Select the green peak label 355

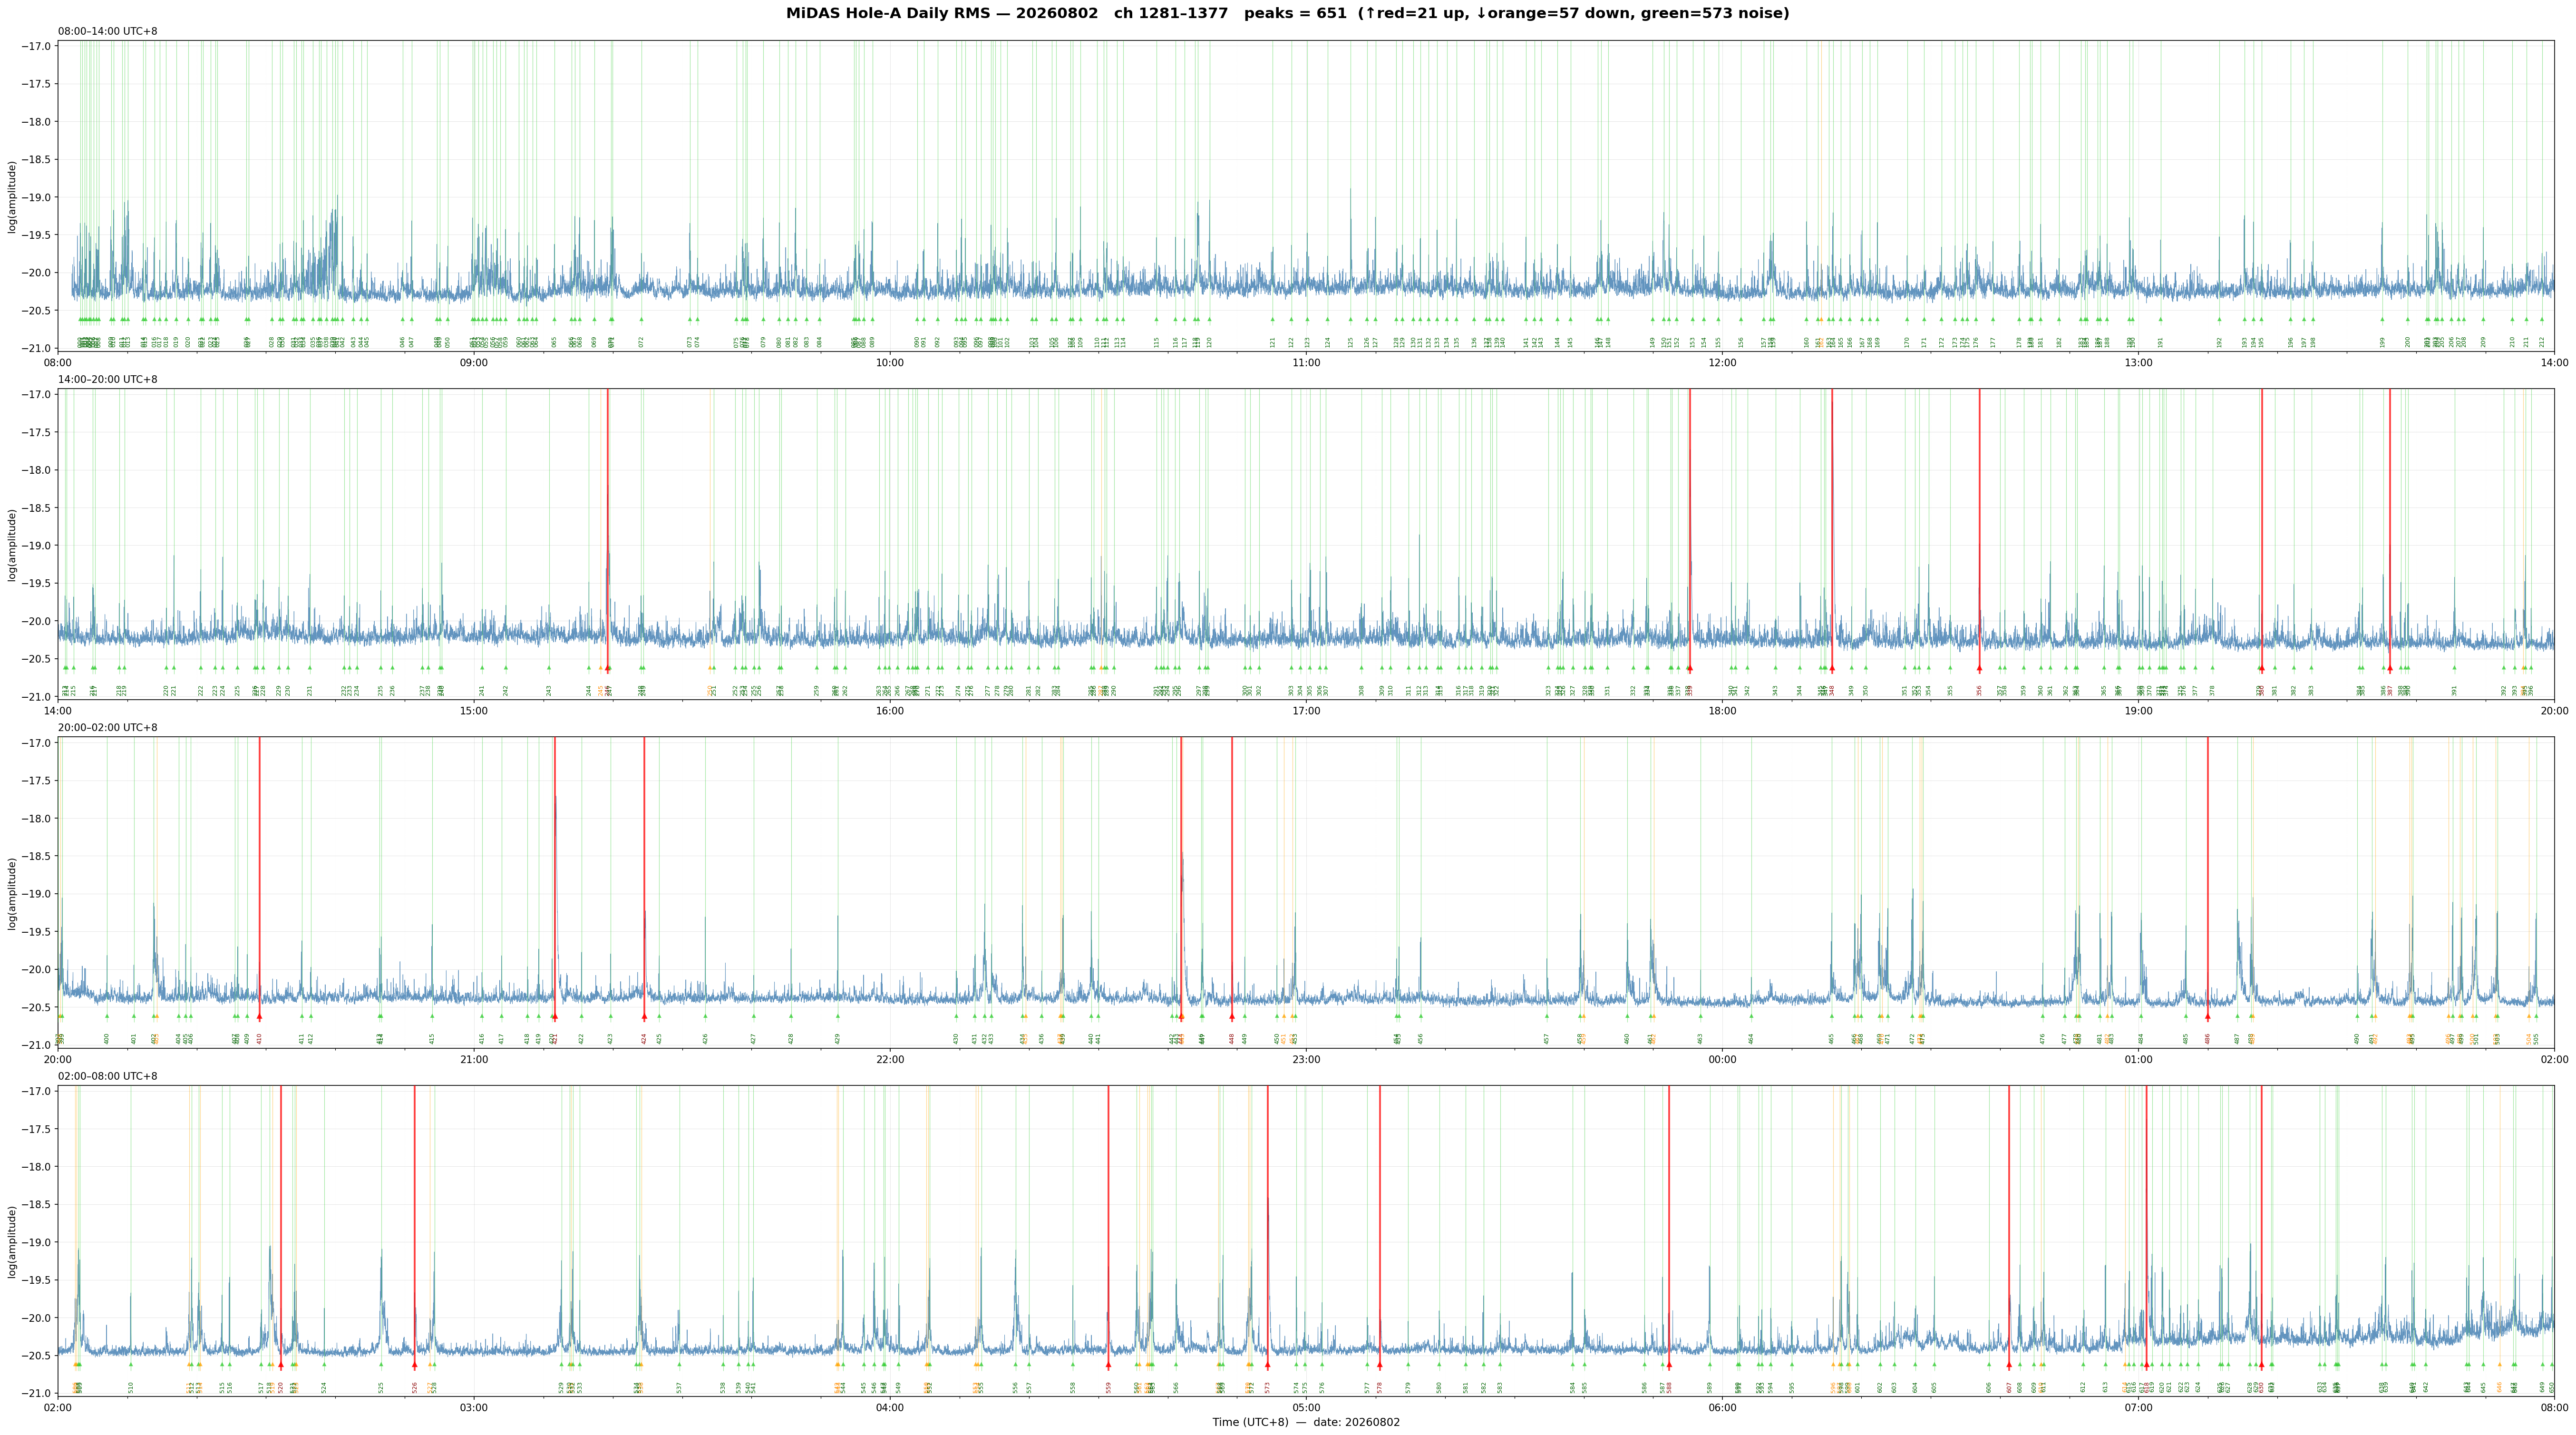(1950, 691)
